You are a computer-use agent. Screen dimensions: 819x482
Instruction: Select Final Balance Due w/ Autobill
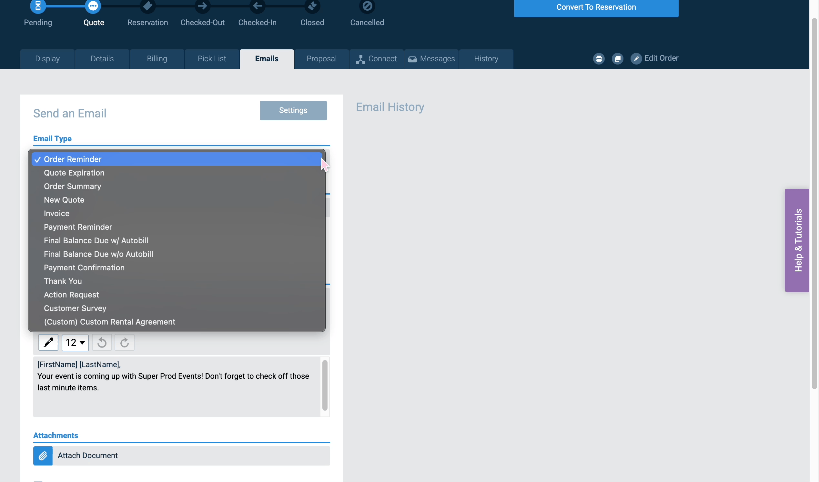coord(177,240)
